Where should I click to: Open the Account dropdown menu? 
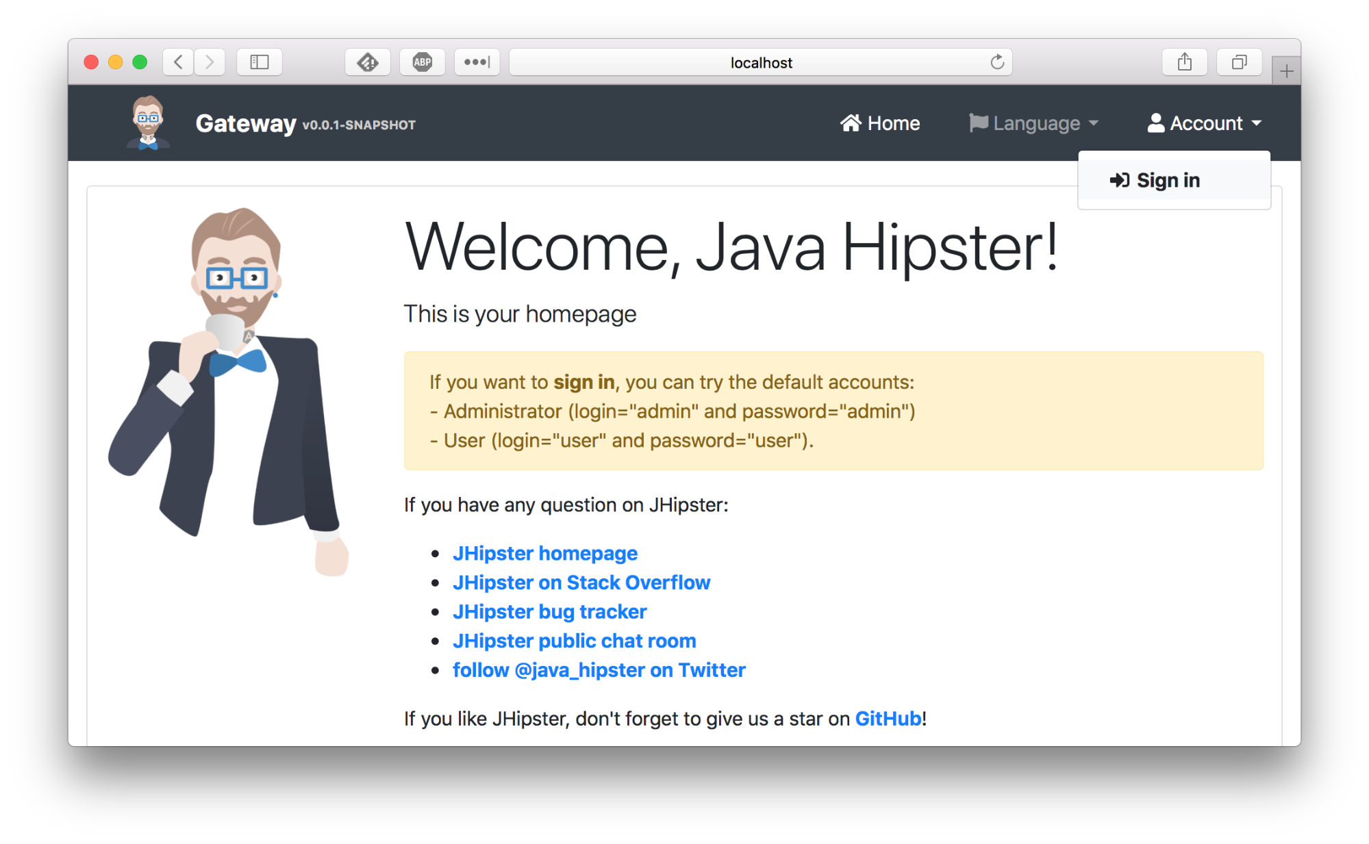[x=1205, y=123]
